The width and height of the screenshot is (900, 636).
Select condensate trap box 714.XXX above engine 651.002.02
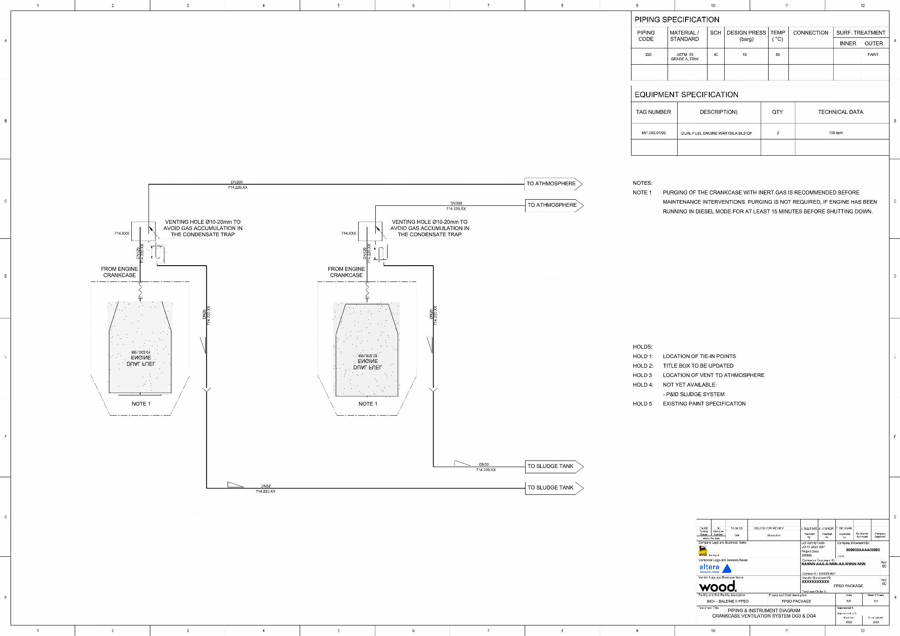coord(370,231)
